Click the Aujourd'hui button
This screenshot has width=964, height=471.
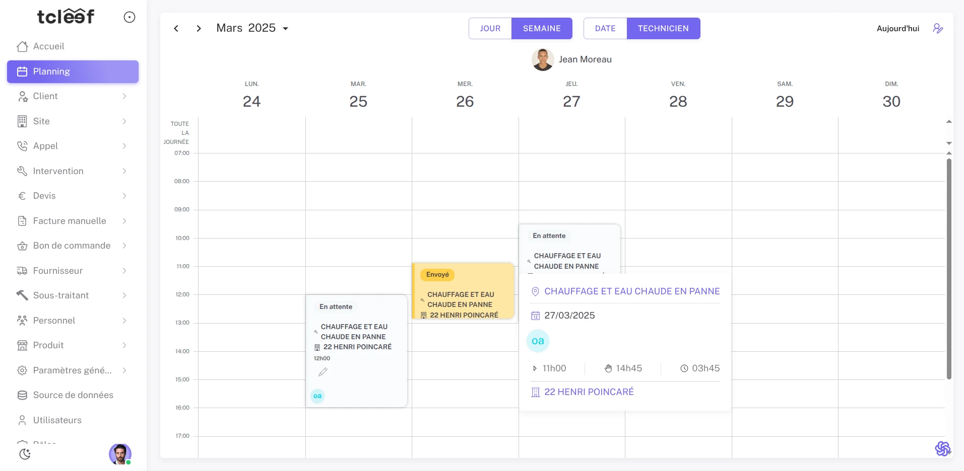click(x=897, y=29)
